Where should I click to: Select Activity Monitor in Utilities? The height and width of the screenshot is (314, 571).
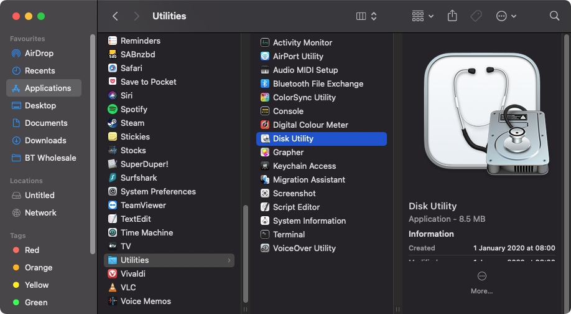[322, 42]
